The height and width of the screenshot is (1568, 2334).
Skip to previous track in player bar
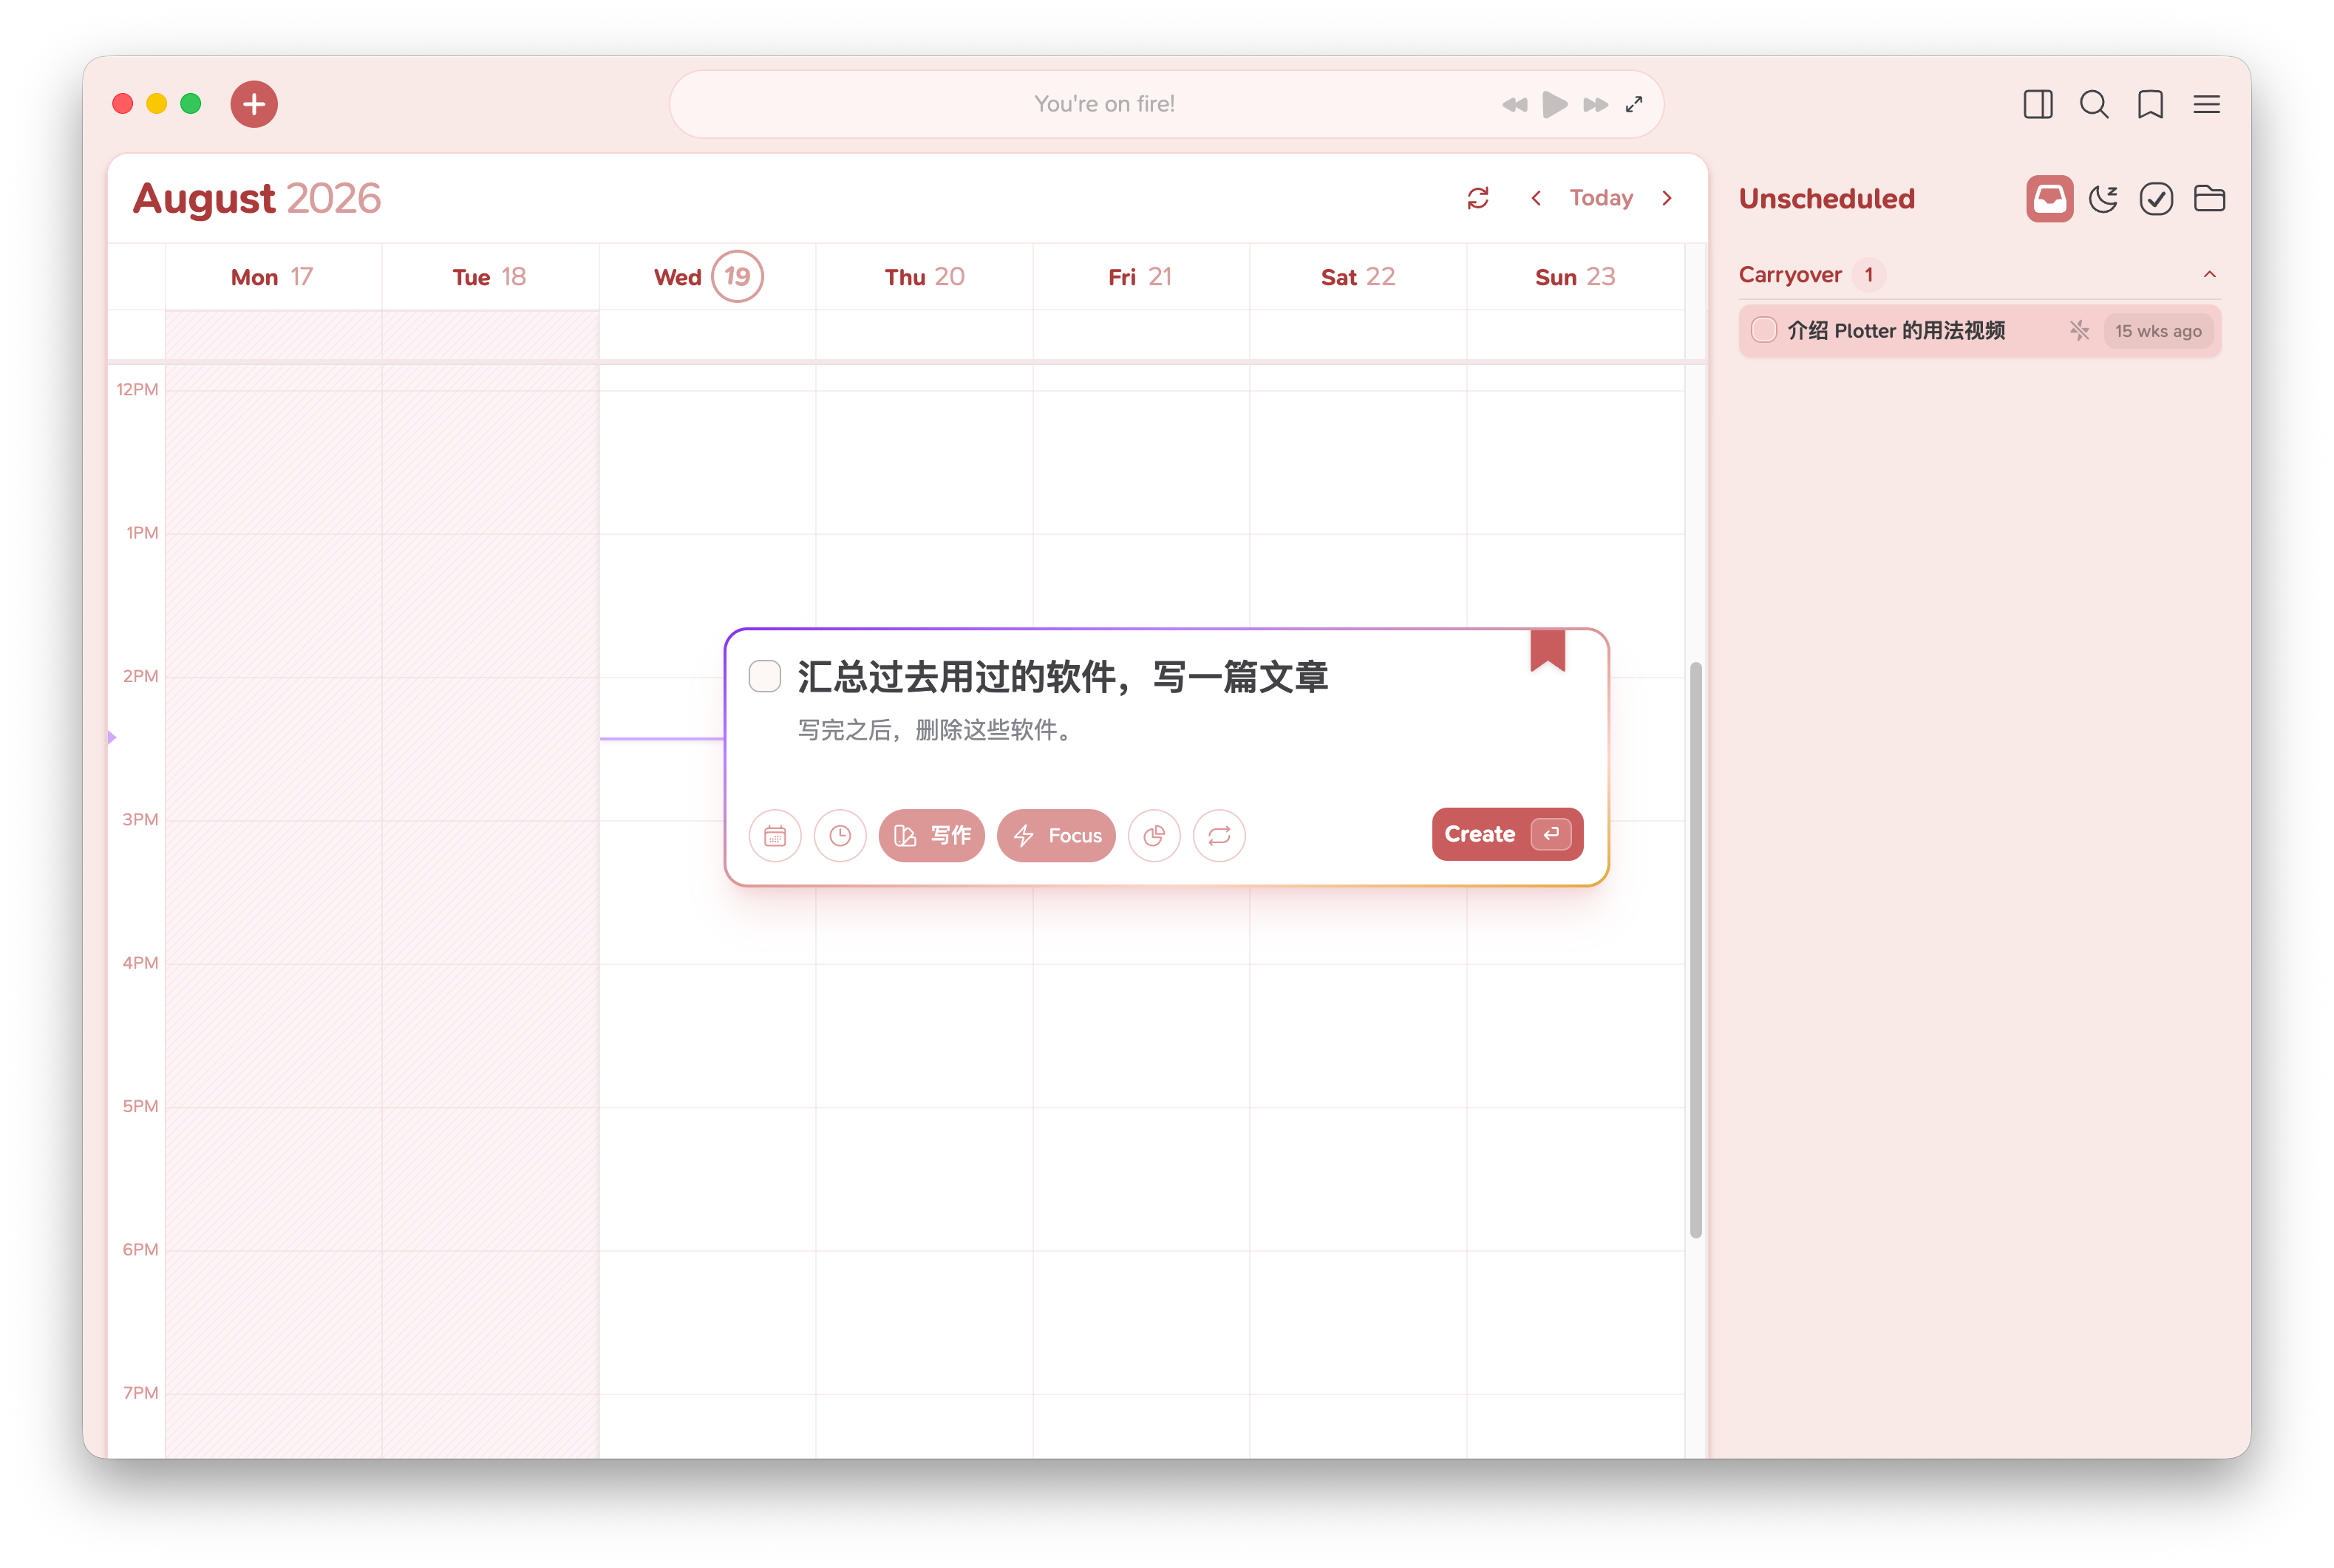coord(1514,105)
